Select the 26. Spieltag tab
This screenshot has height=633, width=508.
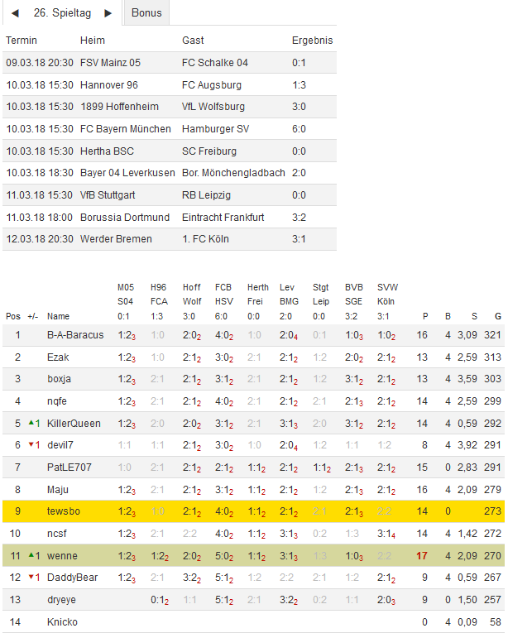pyautogui.click(x=62, y=13)
